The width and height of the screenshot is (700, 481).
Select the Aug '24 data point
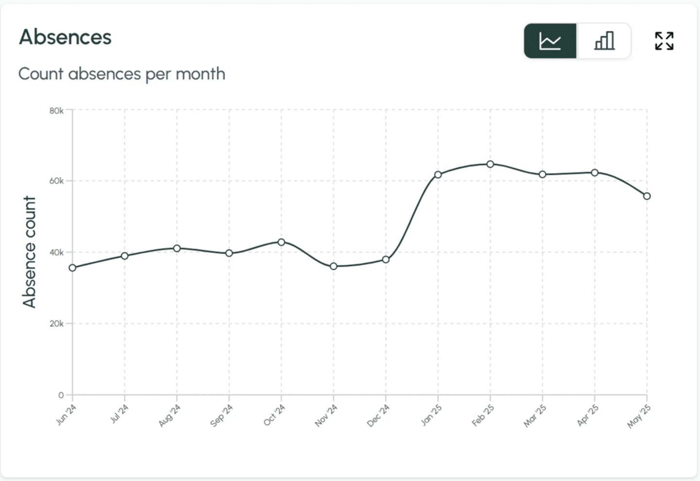pos(177,248)
